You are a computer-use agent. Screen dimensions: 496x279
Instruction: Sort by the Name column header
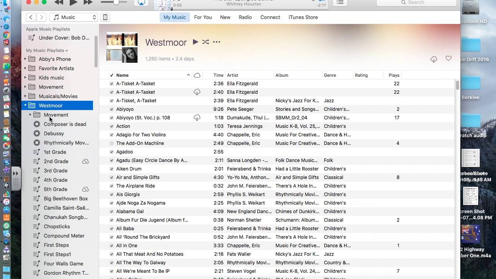click(153, 75)
